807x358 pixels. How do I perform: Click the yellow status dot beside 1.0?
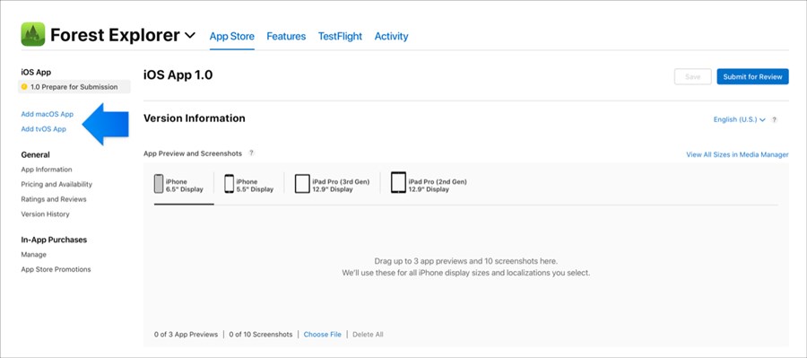point(24,86)
